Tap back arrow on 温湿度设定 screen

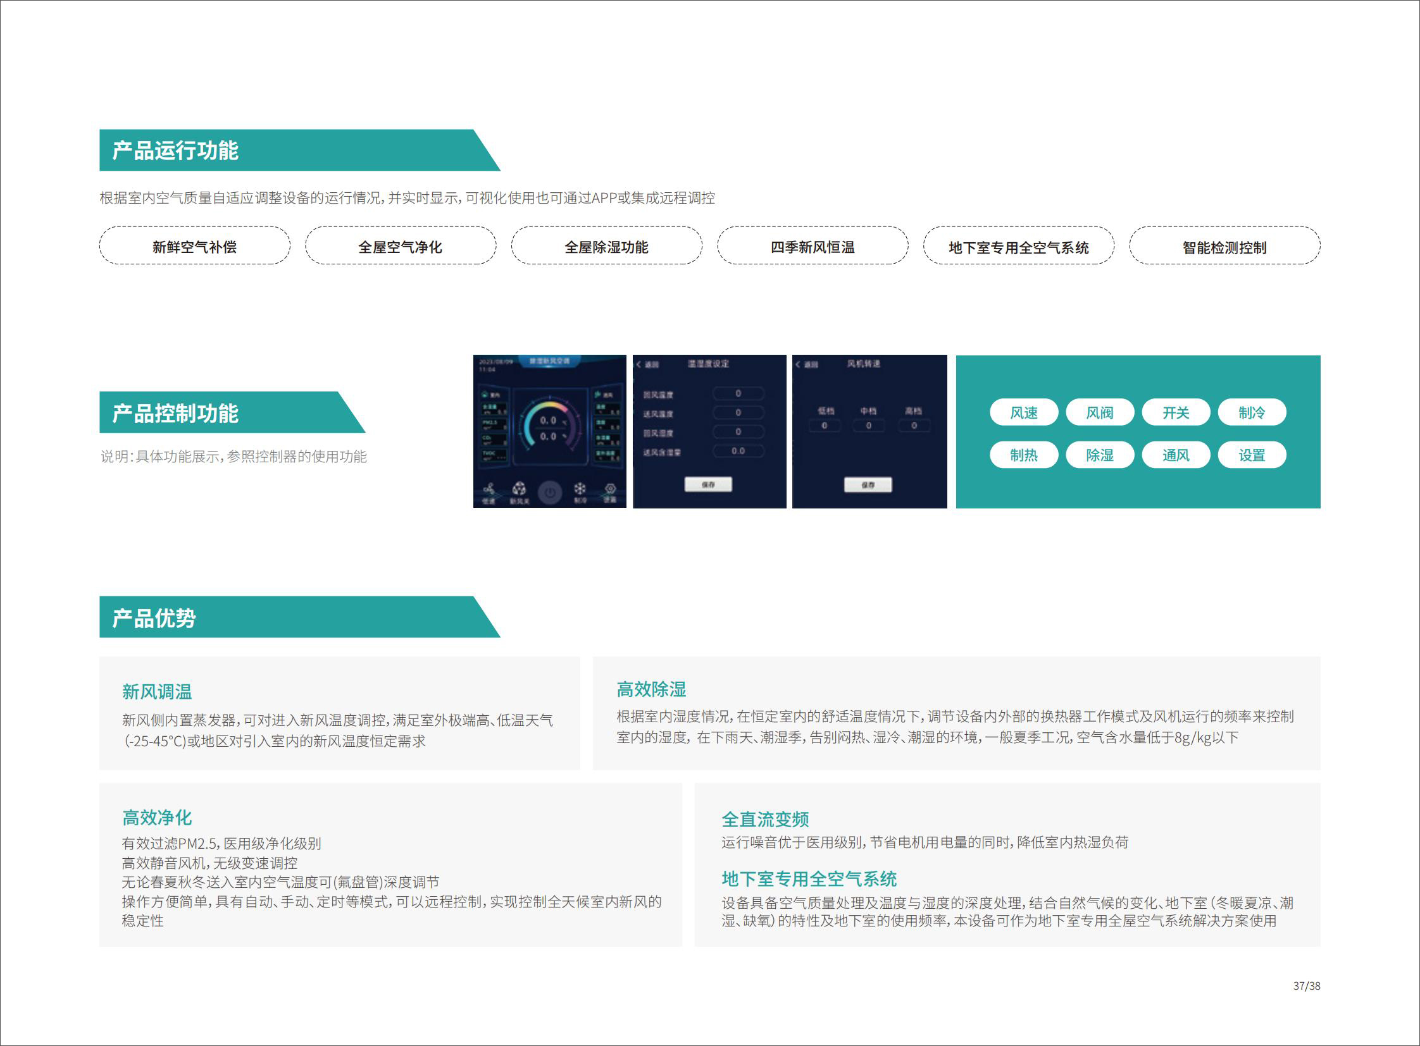[x=638, y=364]
